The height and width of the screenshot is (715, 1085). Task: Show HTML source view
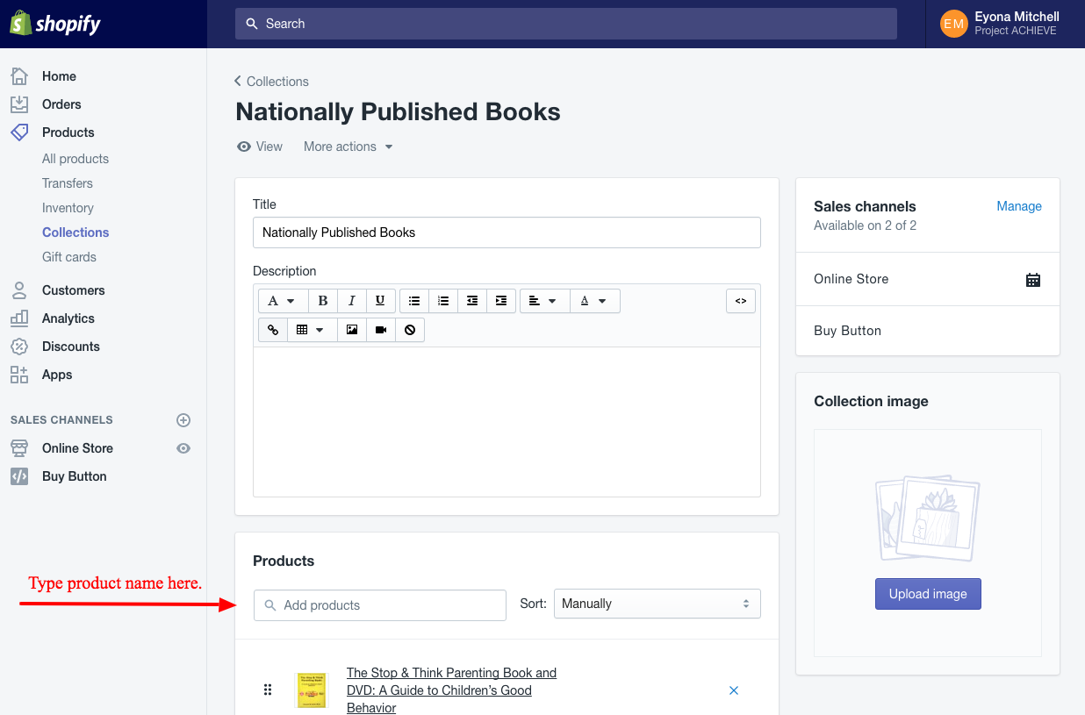click(741, 301)
